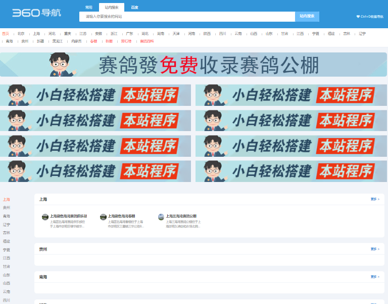
Task: Open the 上海蓝色海湾赛鸽俱乐部 title link
Action: 69,216
